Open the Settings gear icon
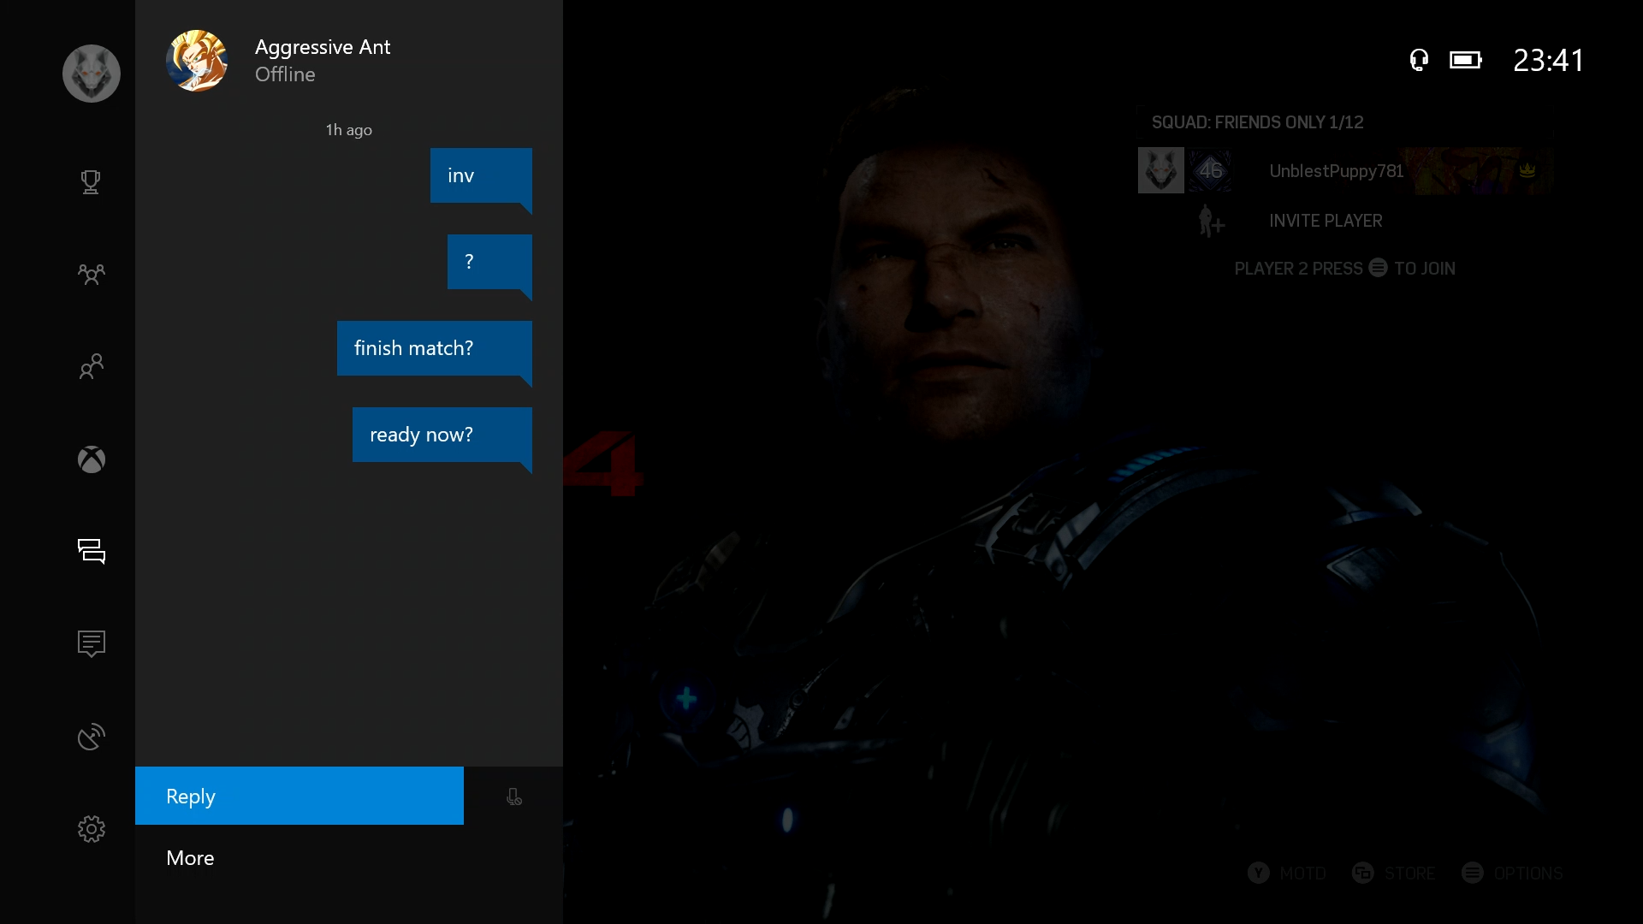 (x=92, y=828)
